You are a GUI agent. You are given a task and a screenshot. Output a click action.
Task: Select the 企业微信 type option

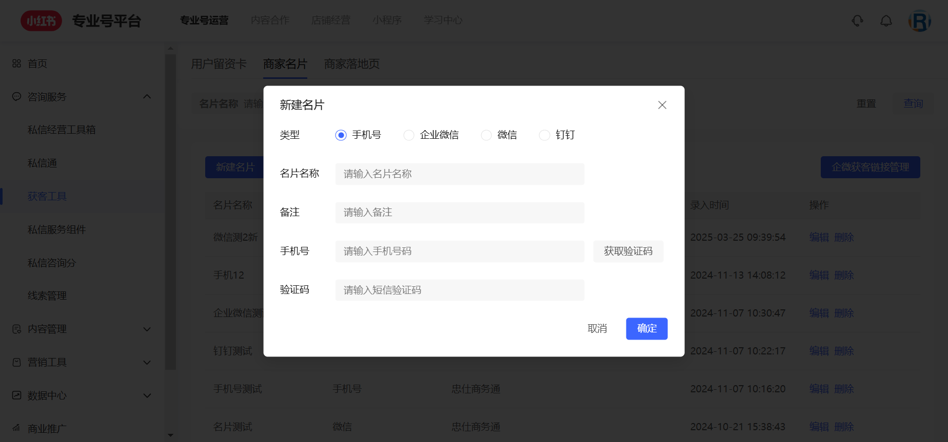click(x=409, y=135)
